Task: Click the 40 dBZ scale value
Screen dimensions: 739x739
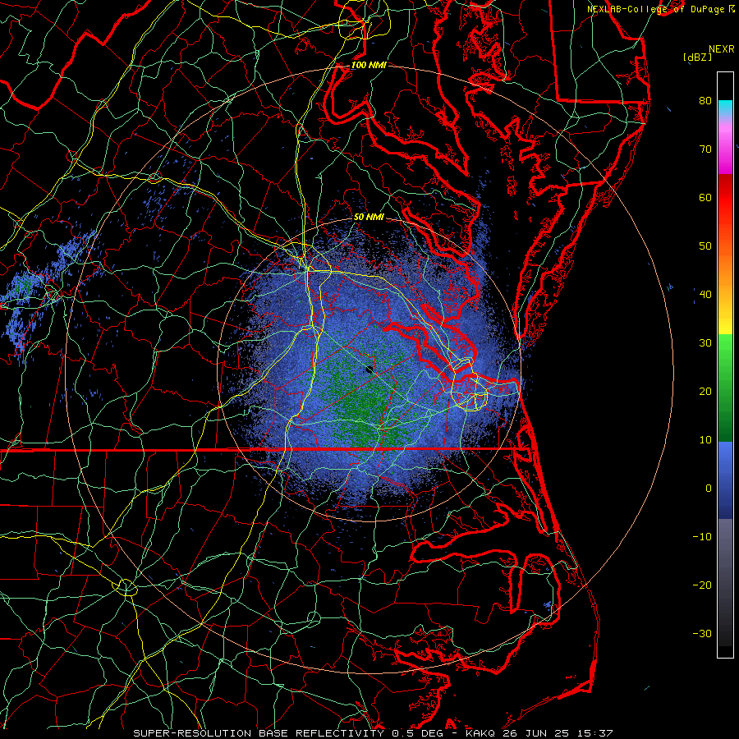Action: (x=705, y=295)
